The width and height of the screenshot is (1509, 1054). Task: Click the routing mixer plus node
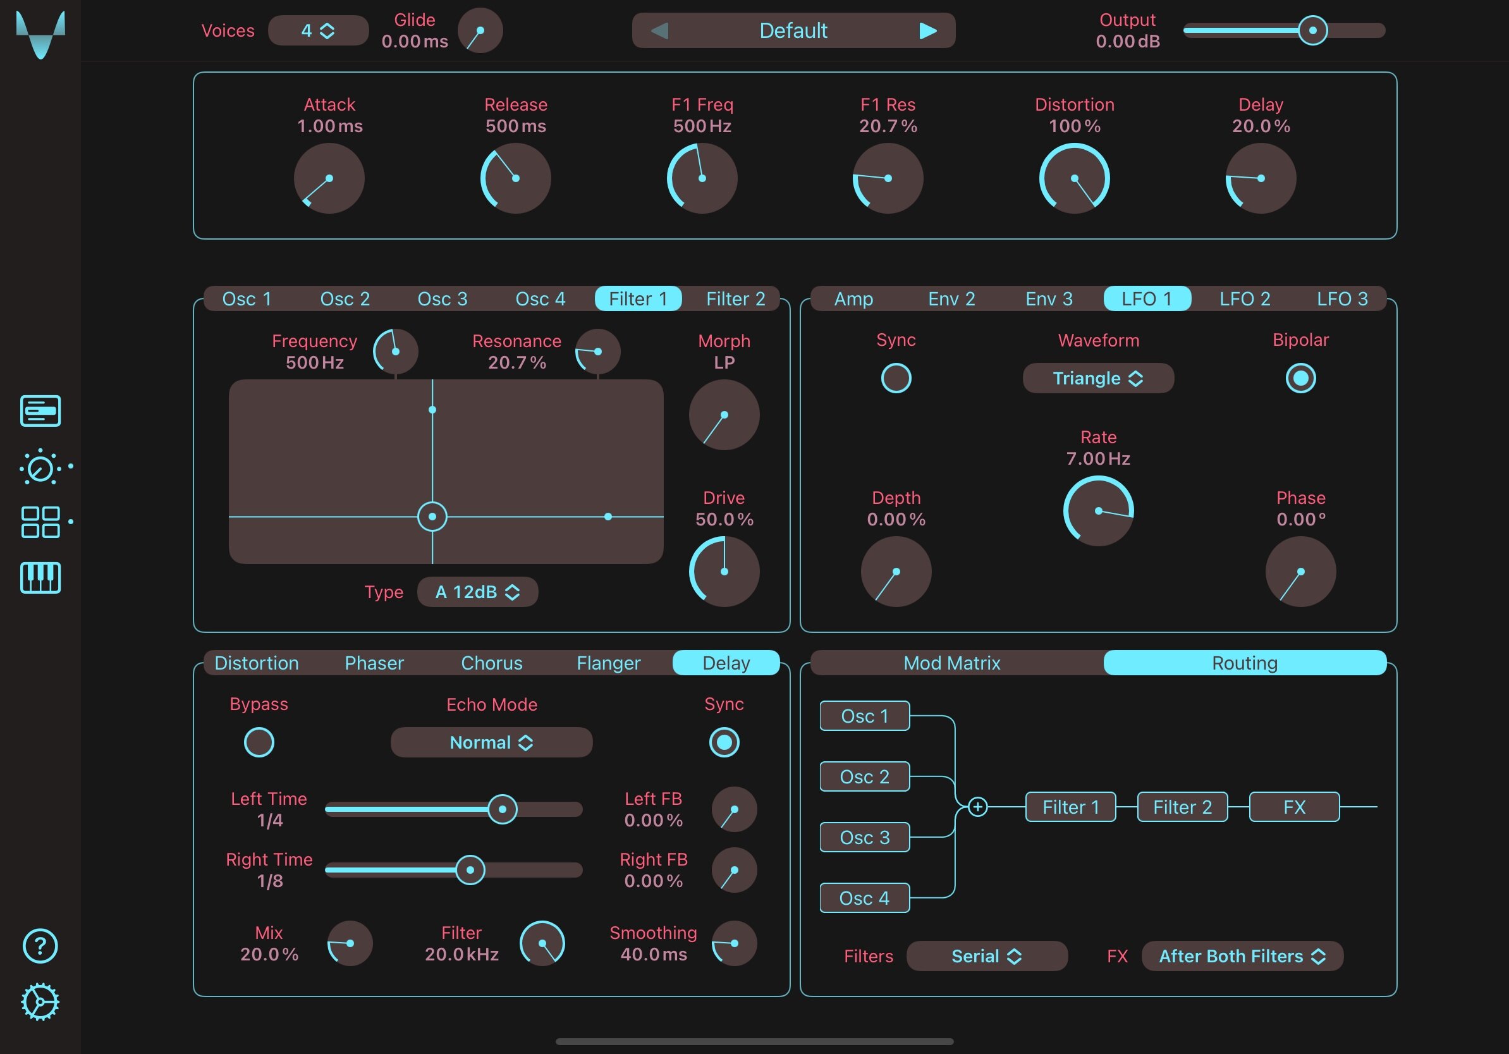[x=978, y=807]
